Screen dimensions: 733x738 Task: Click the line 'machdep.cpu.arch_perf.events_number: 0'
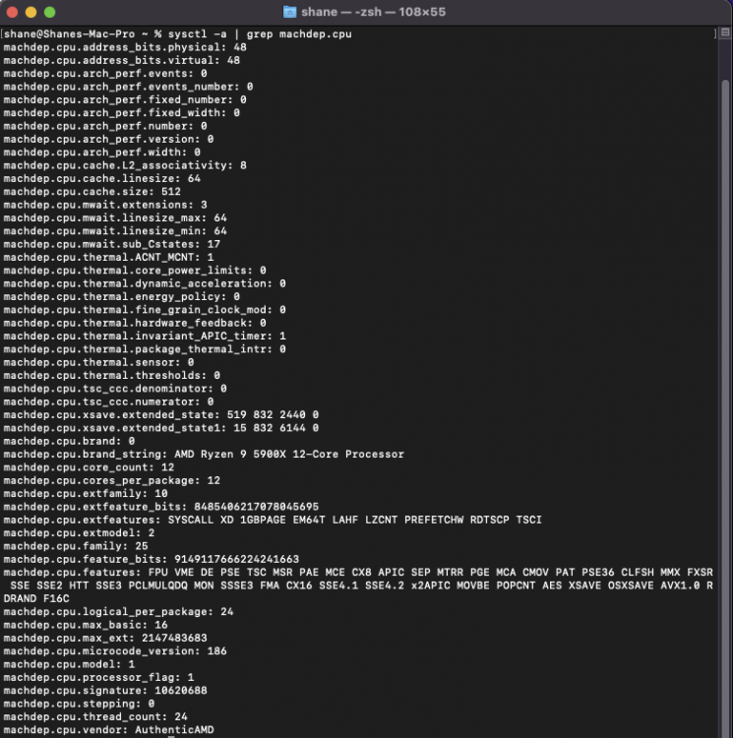pyautogui.click(x=128, y=87)
